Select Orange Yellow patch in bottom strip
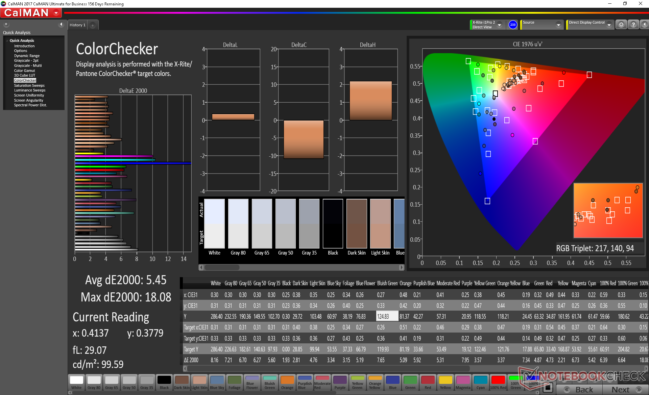The height and width of the screenshot is (395, 649). coord(375,383)
